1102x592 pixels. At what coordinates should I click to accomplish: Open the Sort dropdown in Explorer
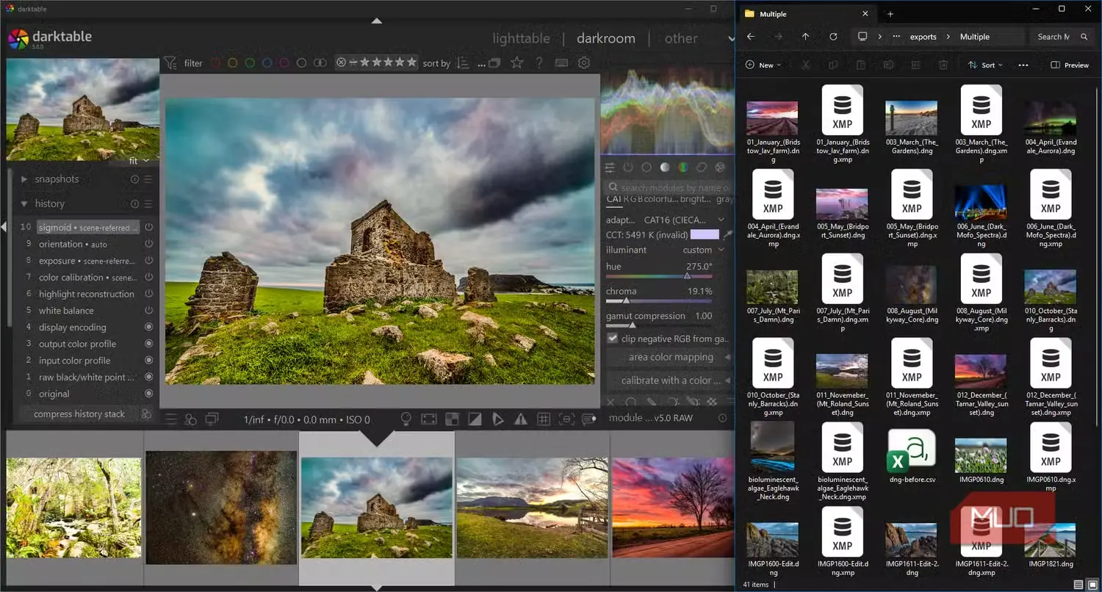tap(985, 65)
